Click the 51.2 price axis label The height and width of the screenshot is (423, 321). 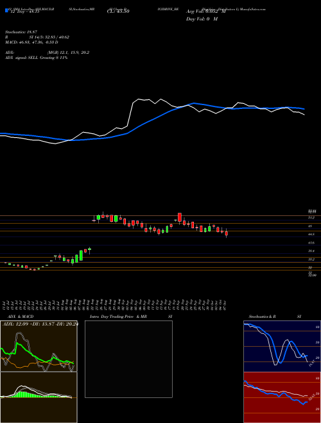(x=311, y=217)
